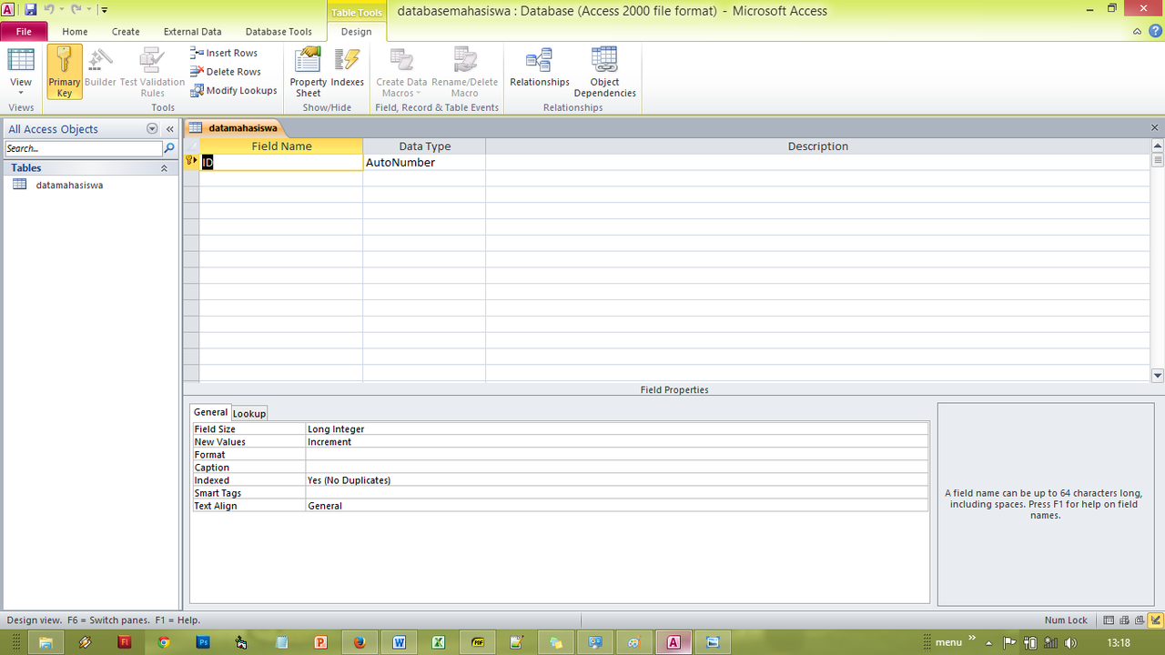Open Google Chrome from taskbar
1165x655 pixels.
(x=164, y=641)
